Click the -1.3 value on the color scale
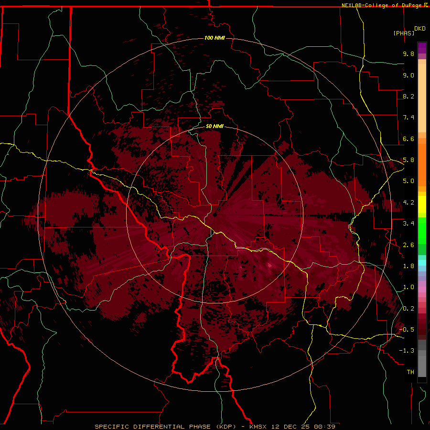This screenshot has width=430, height=430. (407, 351)
